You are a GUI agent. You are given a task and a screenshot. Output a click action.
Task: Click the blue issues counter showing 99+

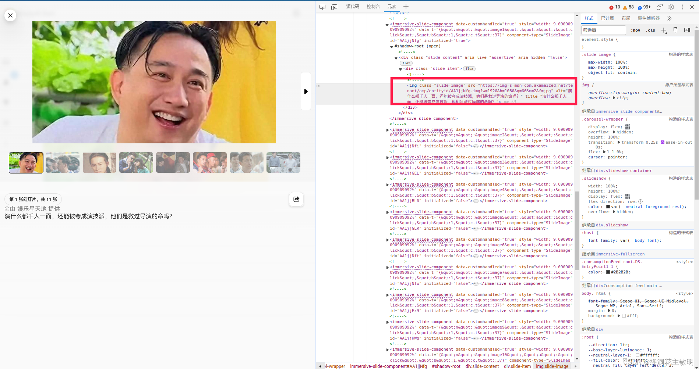(x=644, y=7)
